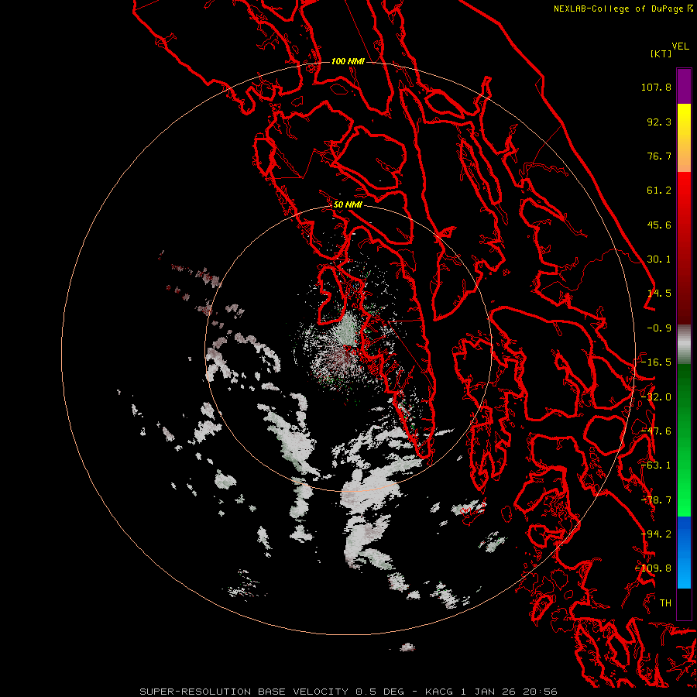Click the 30.1 velocity scale value
This screenshot has width=697, height=697.
[x=659, y=259]
